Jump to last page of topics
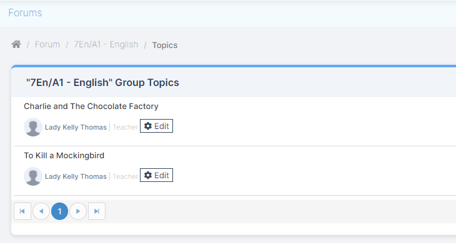This screenshot has height=243, width=456. click(97, 211)
